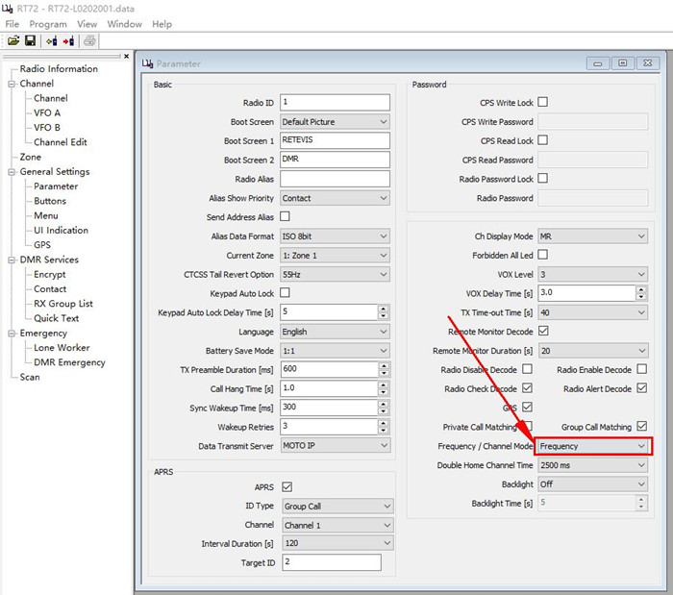Click the Open file toolbar icon
The width and height of the screenshot is (673, 595).
13,40
